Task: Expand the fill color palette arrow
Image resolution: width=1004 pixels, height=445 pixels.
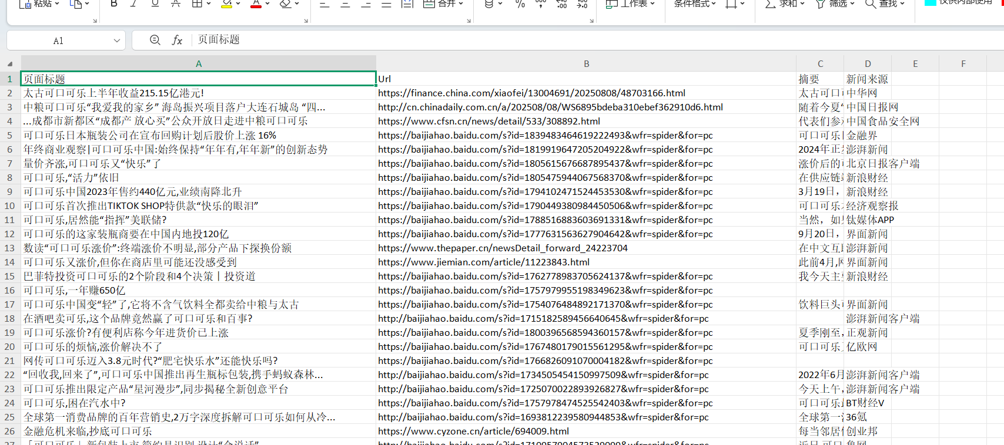Action: pyautogui.click(x=238, y=4)
